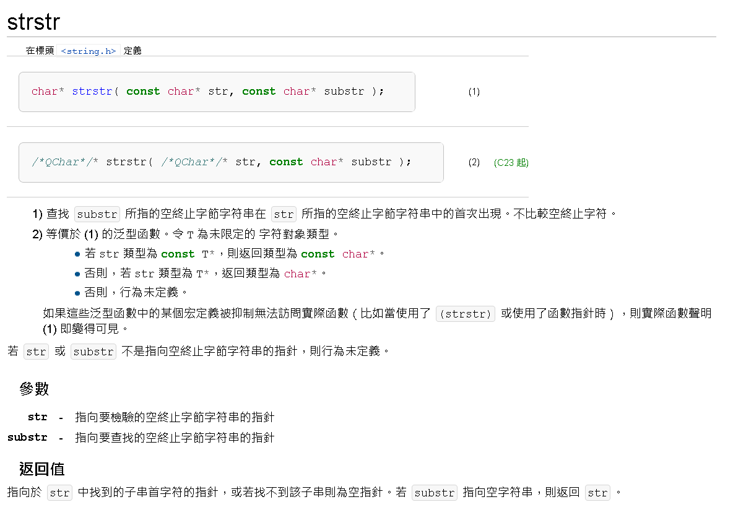733x515 pixels.
Task: Click the strstr function name in declaration (1)
Action: [92, 92]
